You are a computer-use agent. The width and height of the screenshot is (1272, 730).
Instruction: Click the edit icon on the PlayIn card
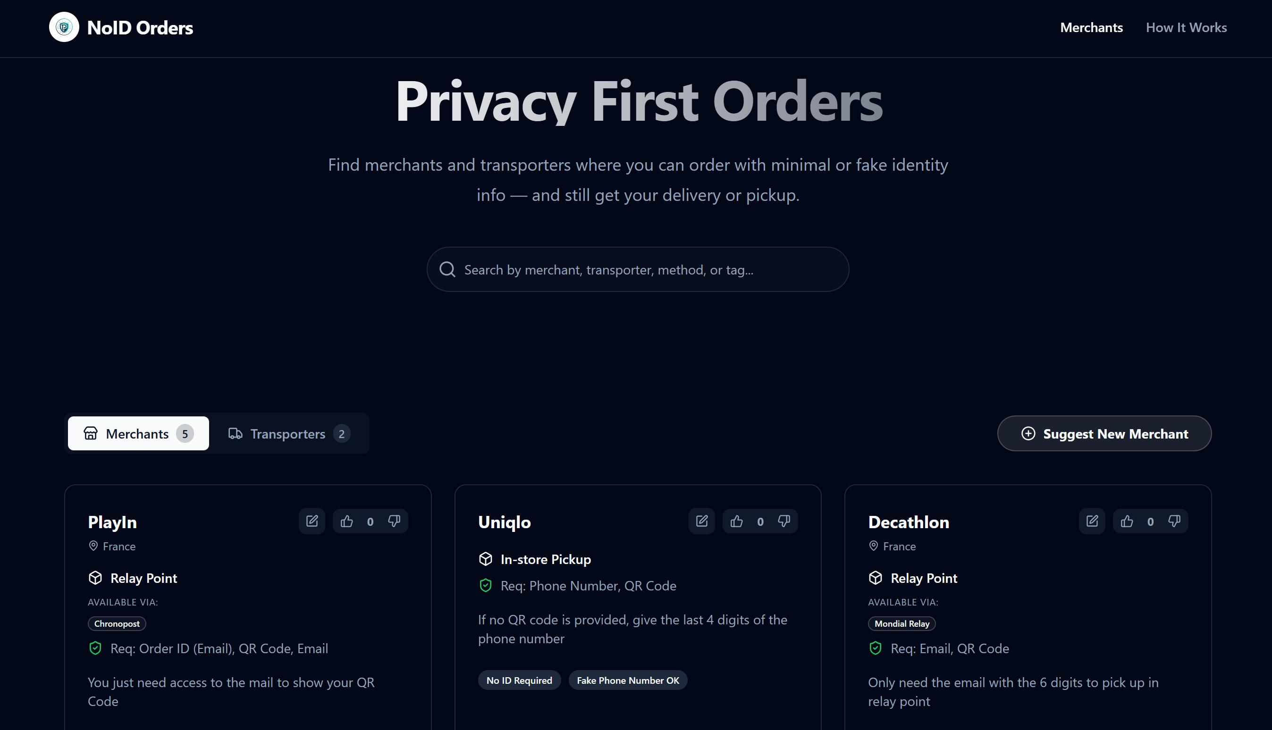click(312, 521)
